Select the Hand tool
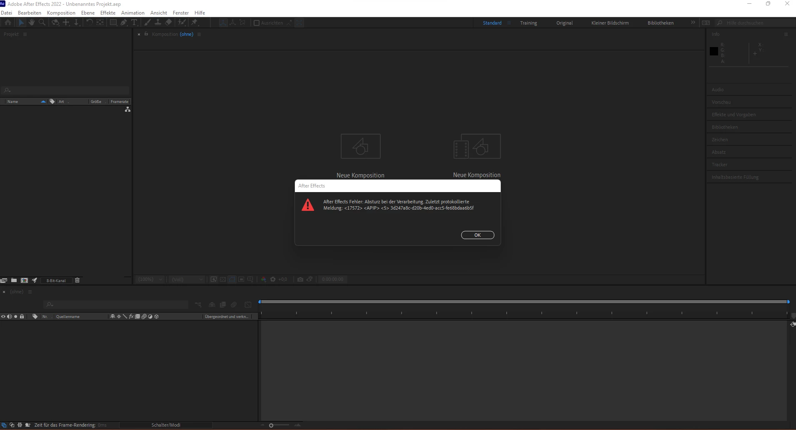 pos(32,22)
